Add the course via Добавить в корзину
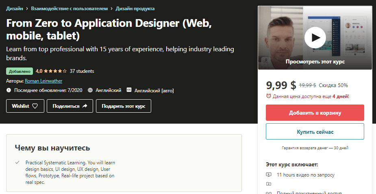Image resolution: width=376 pixels, height=194 pixels. pos(315,113)
